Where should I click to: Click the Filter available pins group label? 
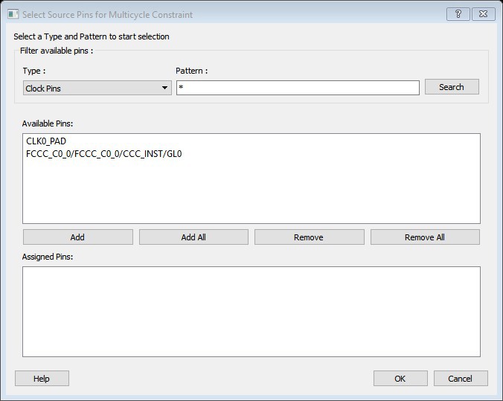coord(57,50)
